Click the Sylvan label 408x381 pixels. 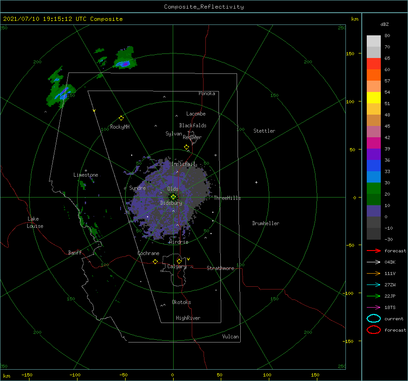(174, 134)
